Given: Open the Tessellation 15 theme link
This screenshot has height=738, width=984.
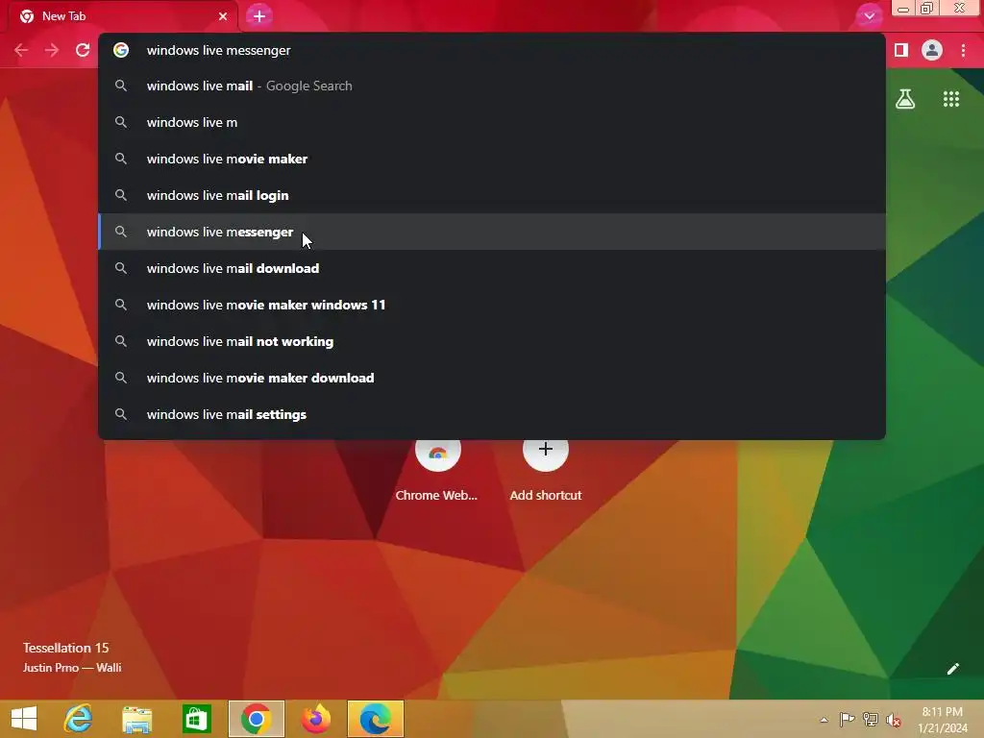Looking at the screenshot, I should click(66, 648).
